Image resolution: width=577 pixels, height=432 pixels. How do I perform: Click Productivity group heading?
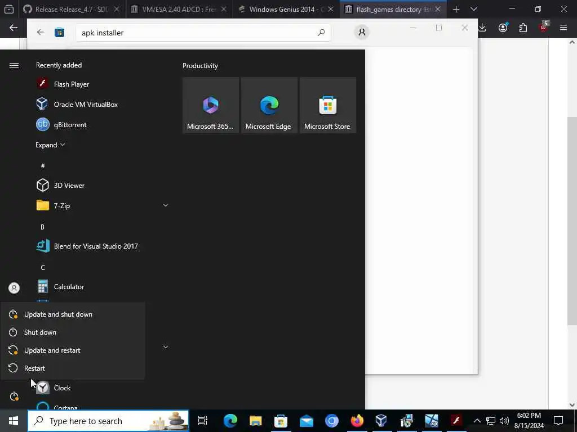(200, 66)
